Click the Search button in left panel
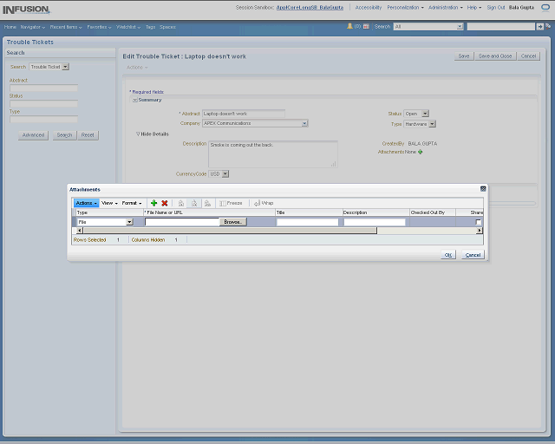 coord(64,135)
